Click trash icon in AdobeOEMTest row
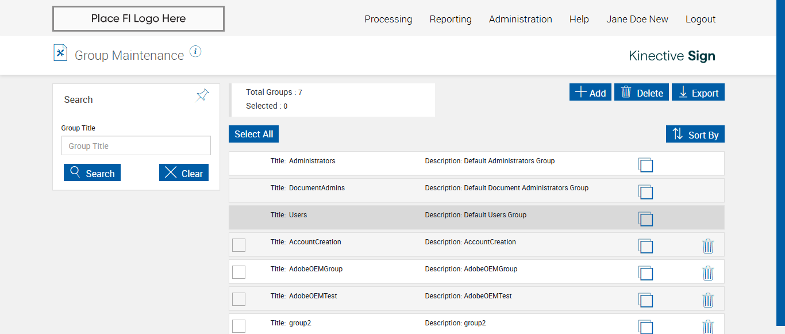Screen dimensions: 785x334 [708, 300]
